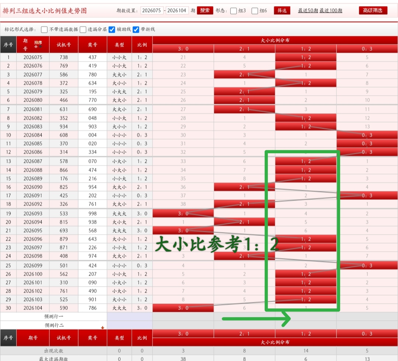Viewport: 398px width, 361px height.
Task: Toggle the 组3 checkbox
Action: coord(233,11)
